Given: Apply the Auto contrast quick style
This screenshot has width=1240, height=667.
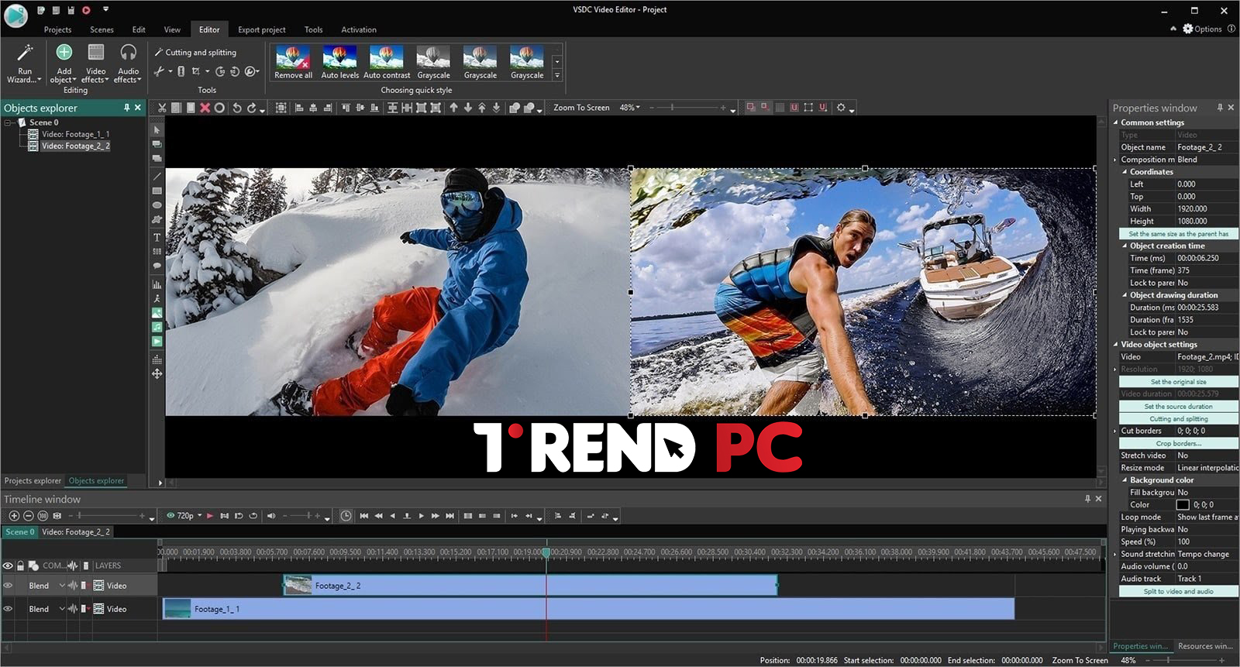Looking at the screenshot, I should [x=387, y=62].
